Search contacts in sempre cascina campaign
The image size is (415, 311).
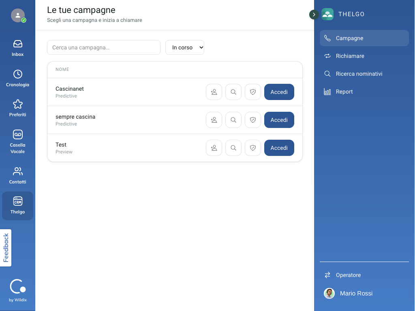coord(233,120)
